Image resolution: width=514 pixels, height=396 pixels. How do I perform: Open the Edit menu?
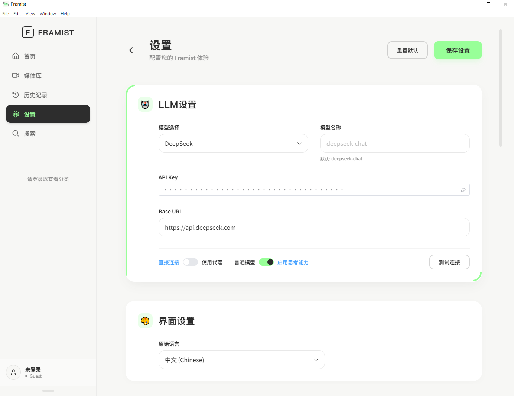(x=17, y=14)
